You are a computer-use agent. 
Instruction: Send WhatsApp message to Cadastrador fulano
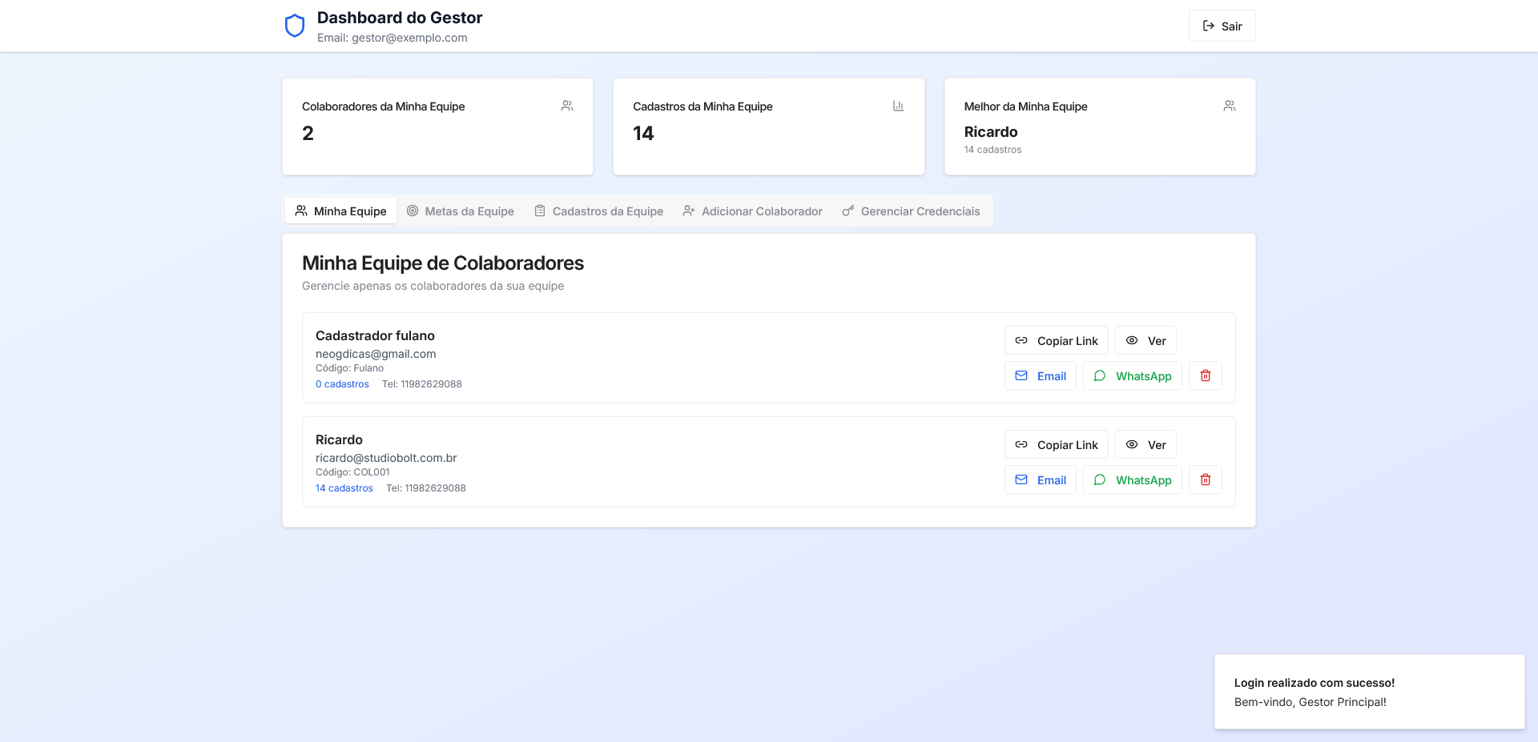click(1132, 376)
